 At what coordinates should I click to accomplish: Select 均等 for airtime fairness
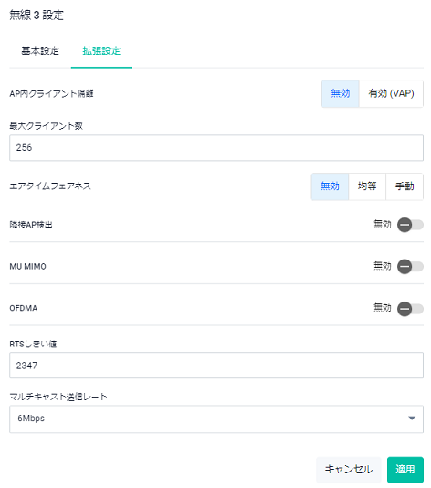[x=367, y=186]
